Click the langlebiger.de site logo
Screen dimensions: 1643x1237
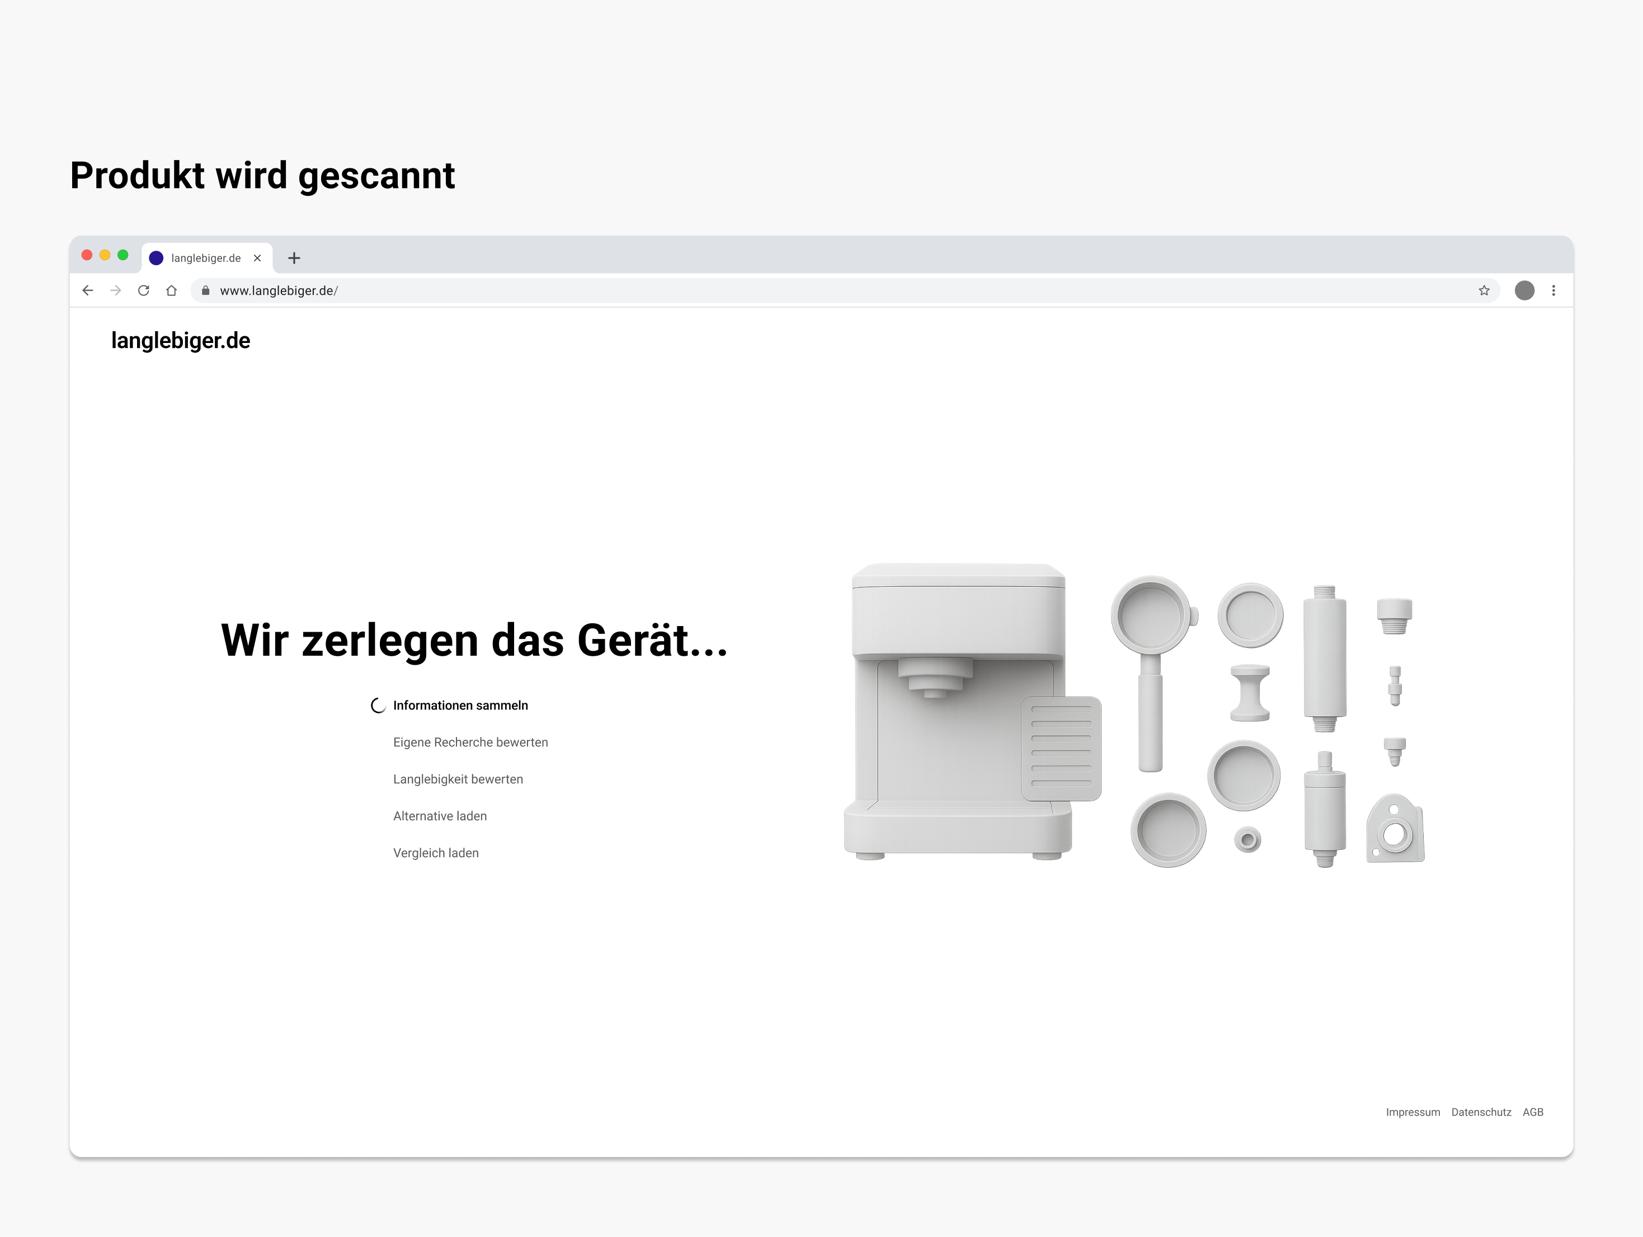pos(181,340)
